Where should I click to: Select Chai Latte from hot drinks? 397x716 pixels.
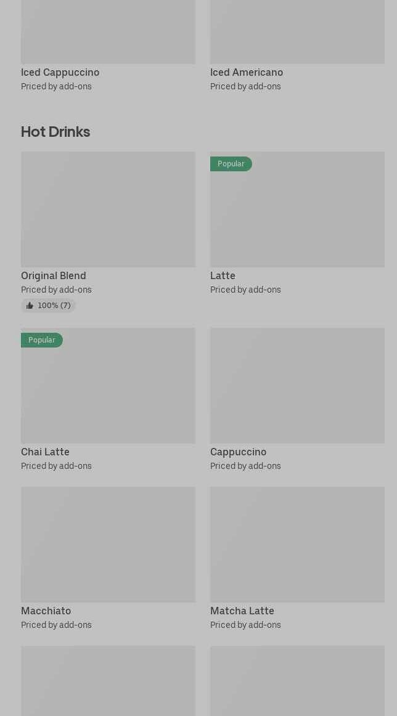tap(45, 452)
